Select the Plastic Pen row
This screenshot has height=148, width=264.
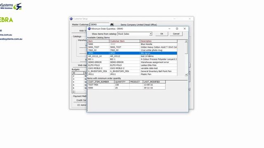coord(132,74)
